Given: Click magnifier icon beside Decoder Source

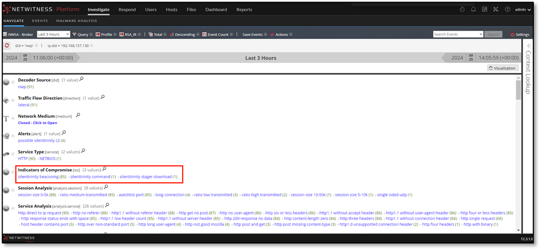Looking at the screenshot, I should point(82,79).
